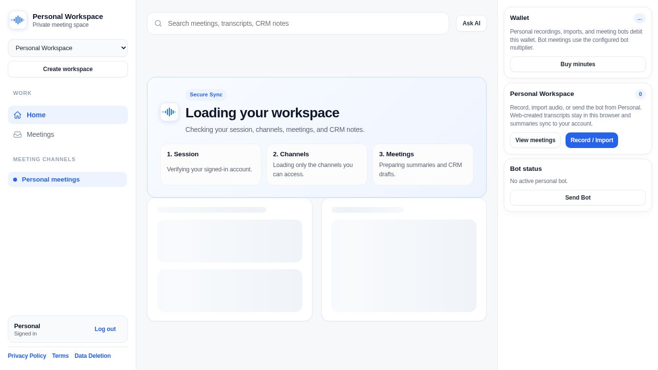Open the Wallet ellipsis menu
Viewport: 658px width, 370px height.
[x=640, y=18]
